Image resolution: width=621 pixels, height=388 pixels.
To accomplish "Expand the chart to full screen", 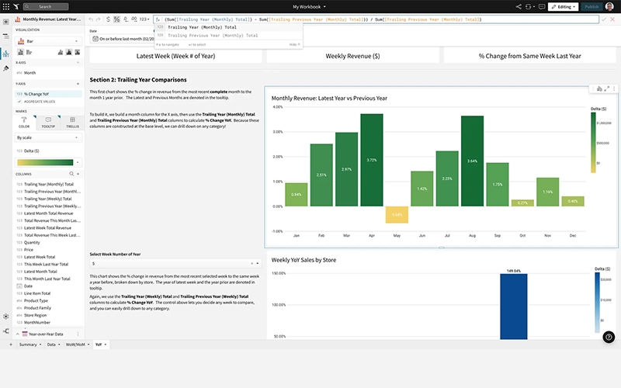I will 607,88.
